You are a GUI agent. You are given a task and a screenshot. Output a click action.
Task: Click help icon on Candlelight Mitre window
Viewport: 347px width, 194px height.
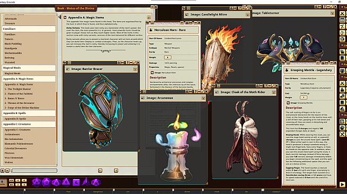pos(240,8)
